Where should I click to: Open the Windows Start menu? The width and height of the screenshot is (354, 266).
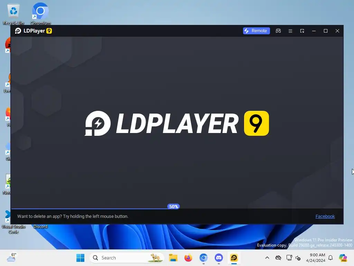click(80, 258)
